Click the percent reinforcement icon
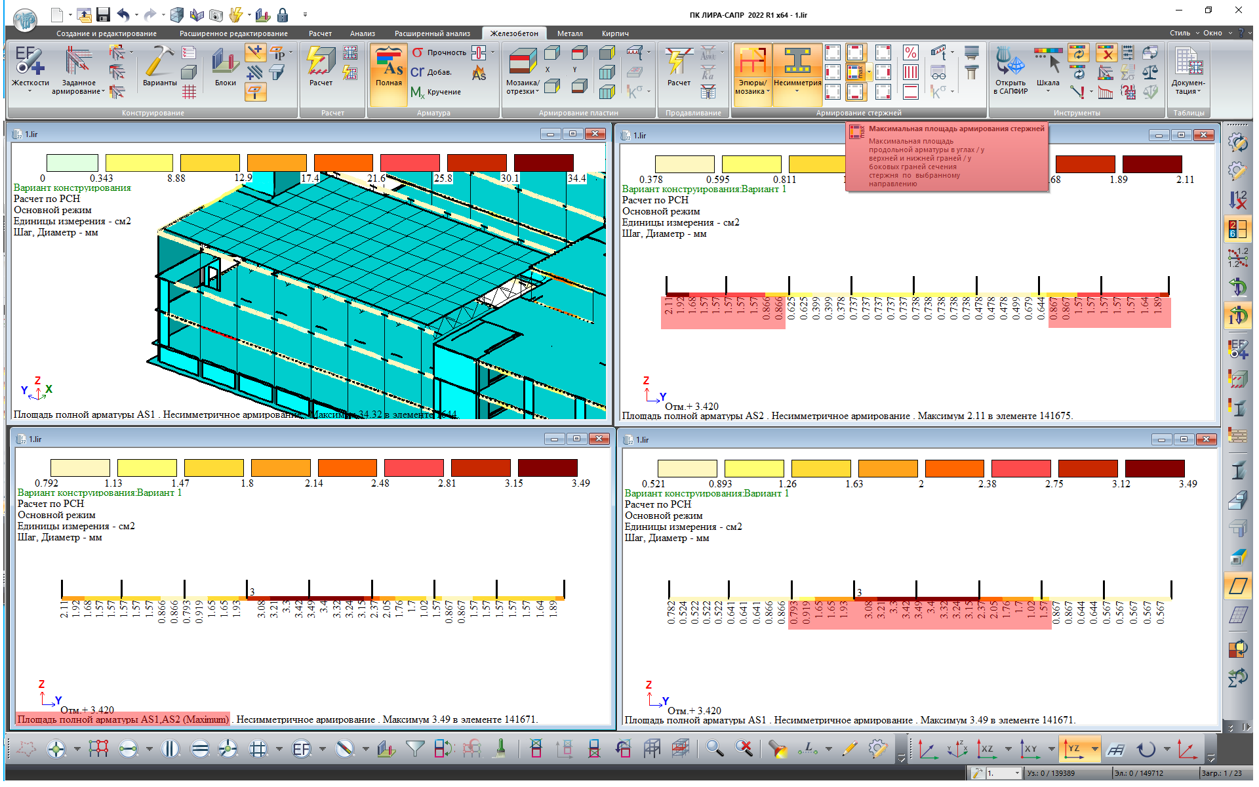Image resolution: width=1259 pixels, height=787 pixels. [910, 53]
